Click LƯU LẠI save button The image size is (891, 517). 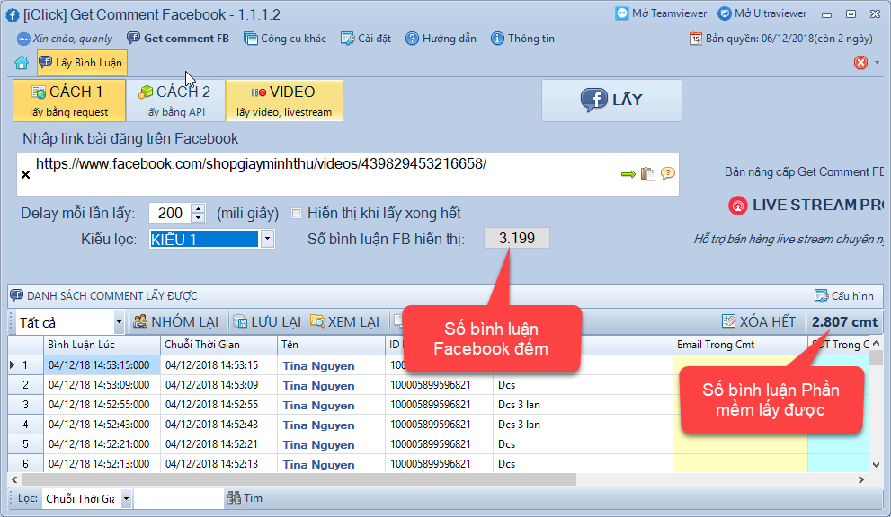tap(267, 321)
